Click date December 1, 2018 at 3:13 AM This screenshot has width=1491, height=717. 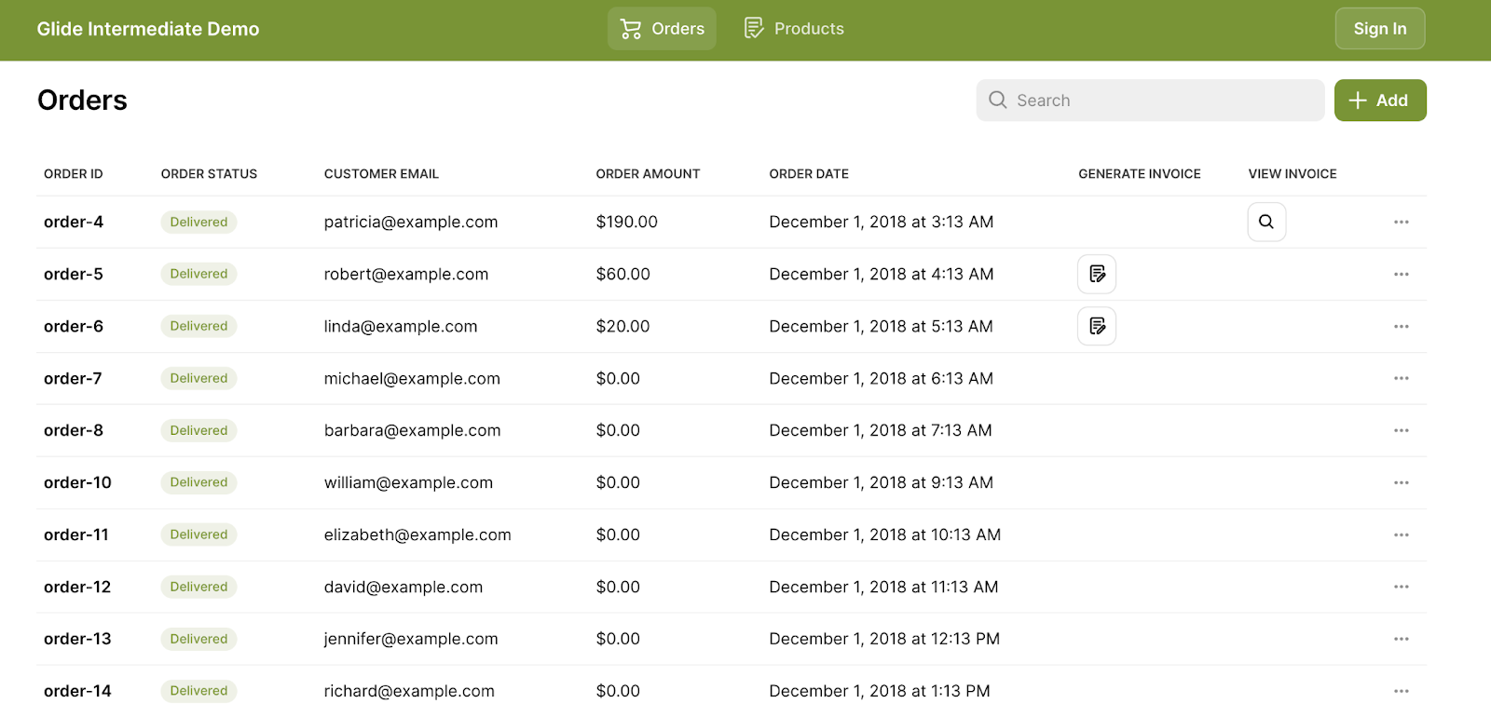click(x=882, y=222)
